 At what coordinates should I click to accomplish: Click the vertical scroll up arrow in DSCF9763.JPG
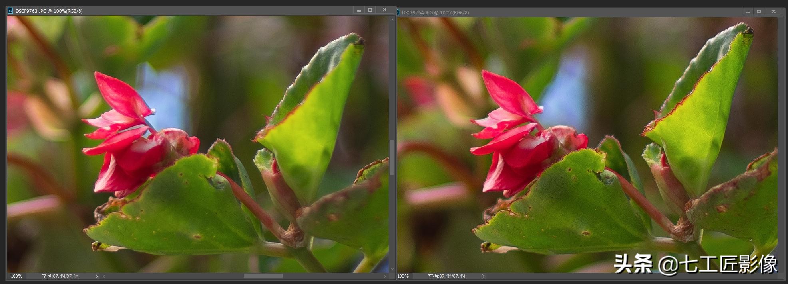[392, 20]
